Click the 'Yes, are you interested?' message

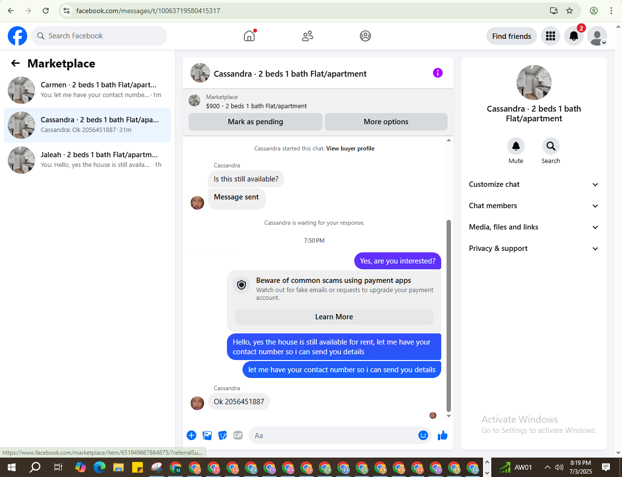click(397, 261)
